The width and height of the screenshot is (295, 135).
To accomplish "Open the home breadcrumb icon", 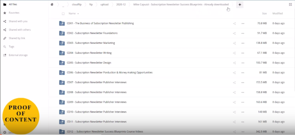I will 52,4.
